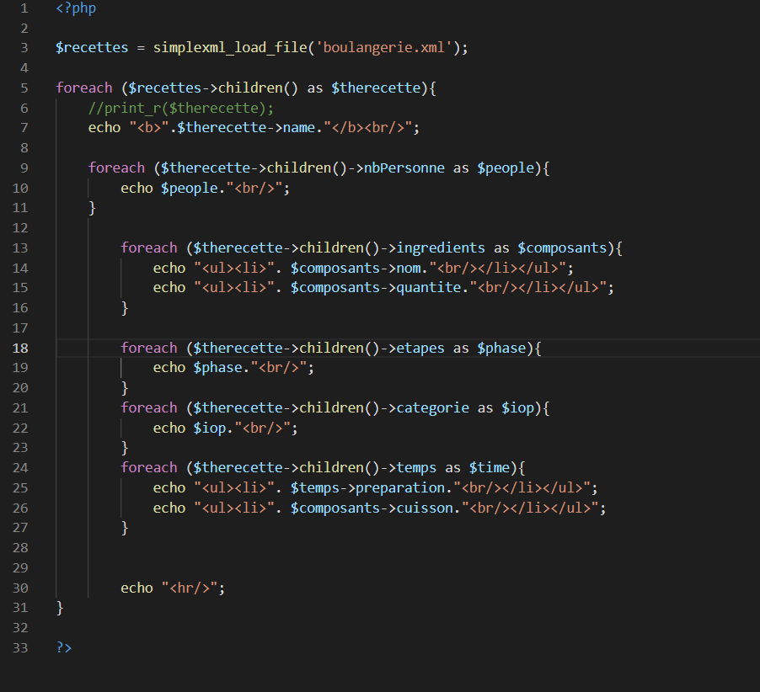Click the "<hr/>" string on line 30
This screenshot has height=692, width=760.
tap(190, 588)
